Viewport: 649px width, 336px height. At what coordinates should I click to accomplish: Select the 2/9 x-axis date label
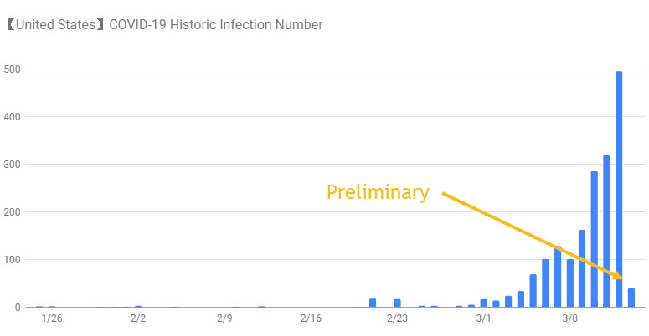pos(224,318)
